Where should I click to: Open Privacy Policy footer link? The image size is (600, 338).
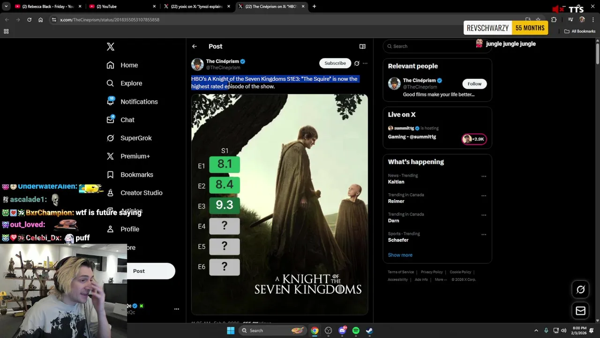432,272
